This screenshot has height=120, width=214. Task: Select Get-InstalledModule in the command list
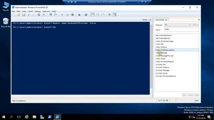(164, 35)
